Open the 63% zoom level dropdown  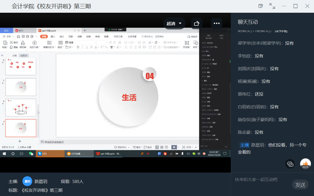[x=189, y=147]
